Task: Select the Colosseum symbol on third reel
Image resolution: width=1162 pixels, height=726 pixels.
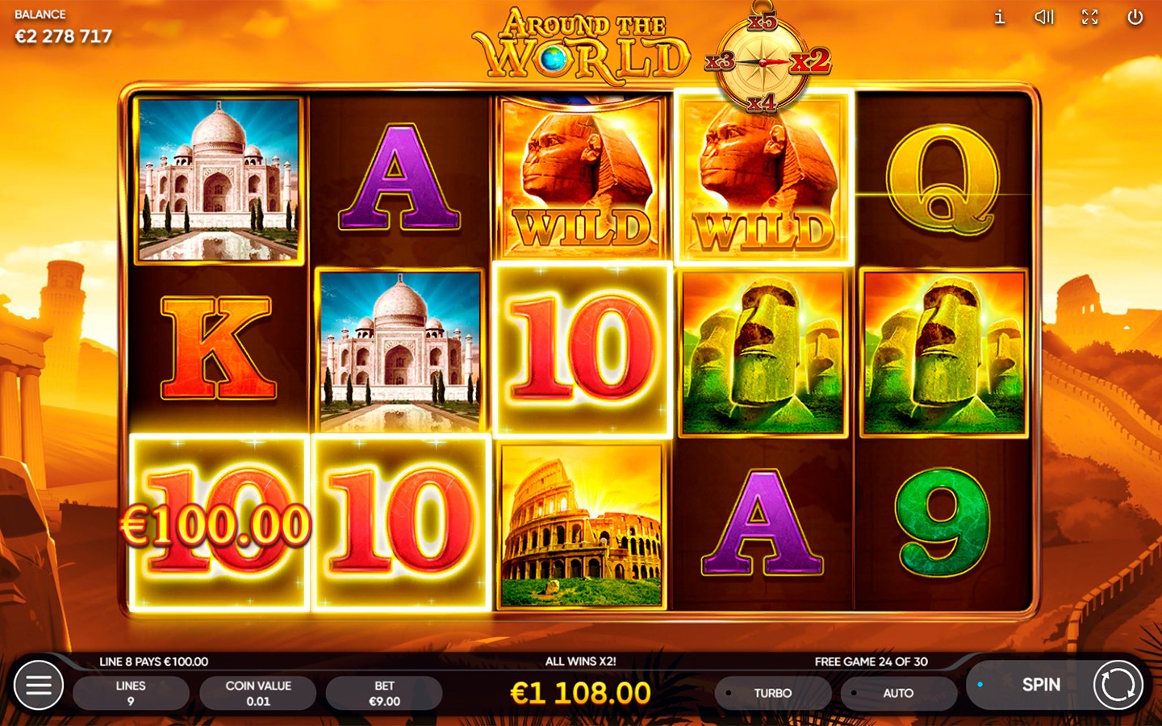Action: click(x=582, y=525)
